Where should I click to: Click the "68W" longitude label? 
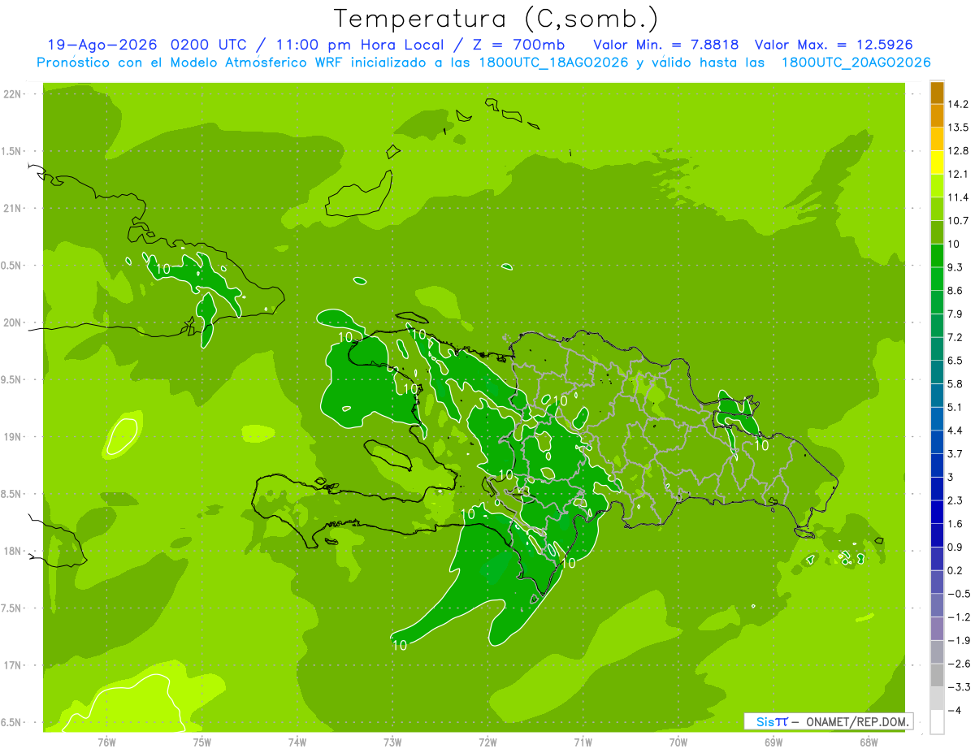coord(869,742)
